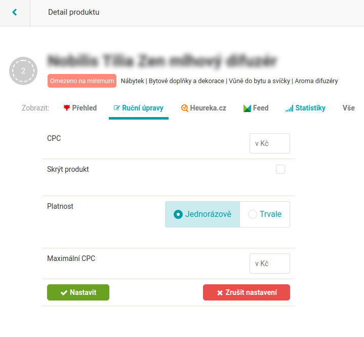Click the red fox icon beside Přehled
This screenshot has height=337, width=364.
pos(67,108)
